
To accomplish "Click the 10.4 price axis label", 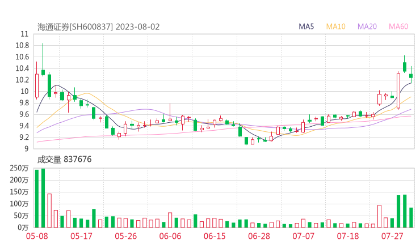I will [22, 68].
